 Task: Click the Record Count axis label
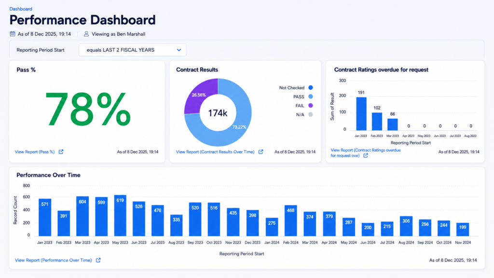pyautogui.click(x=15, y=210)
